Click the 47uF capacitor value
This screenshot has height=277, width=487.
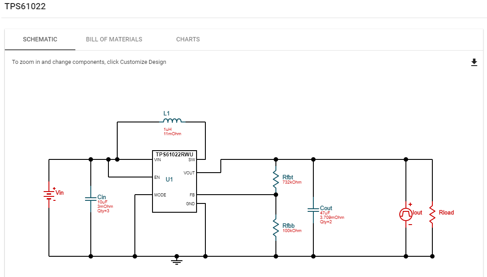(325, 213)
